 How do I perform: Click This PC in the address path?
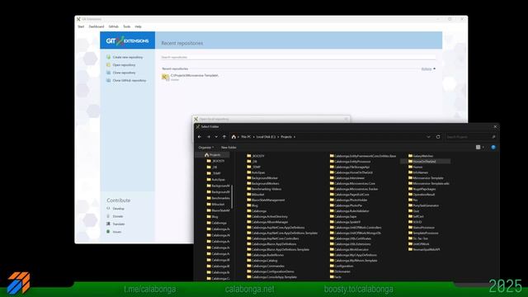pos(246,137)
